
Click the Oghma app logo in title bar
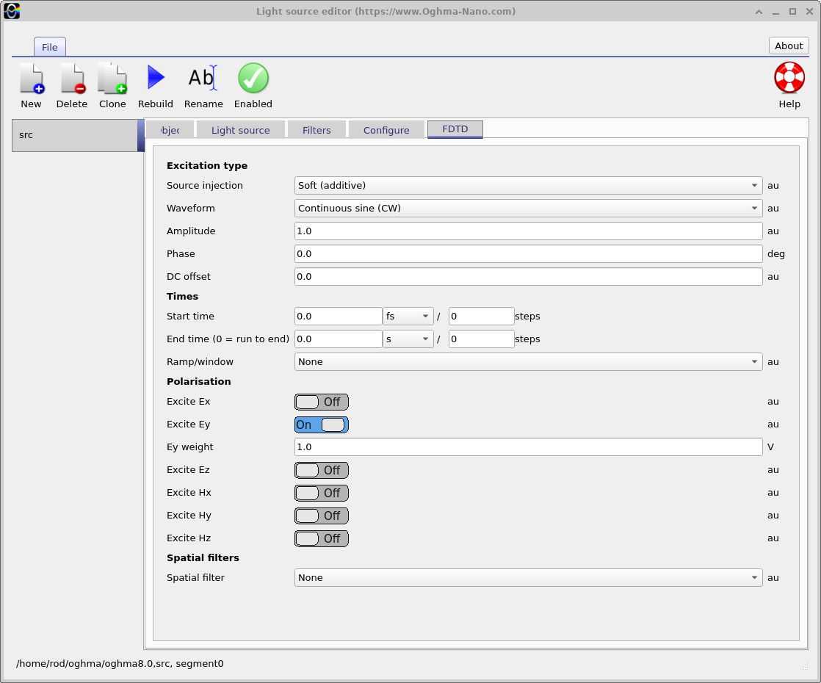tap(12, 11)
